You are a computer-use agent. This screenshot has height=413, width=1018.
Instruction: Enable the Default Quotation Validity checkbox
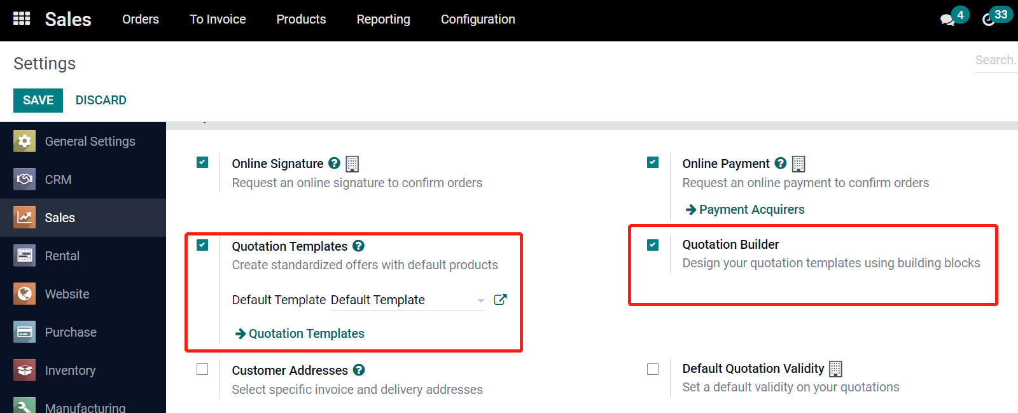[653, 369]
